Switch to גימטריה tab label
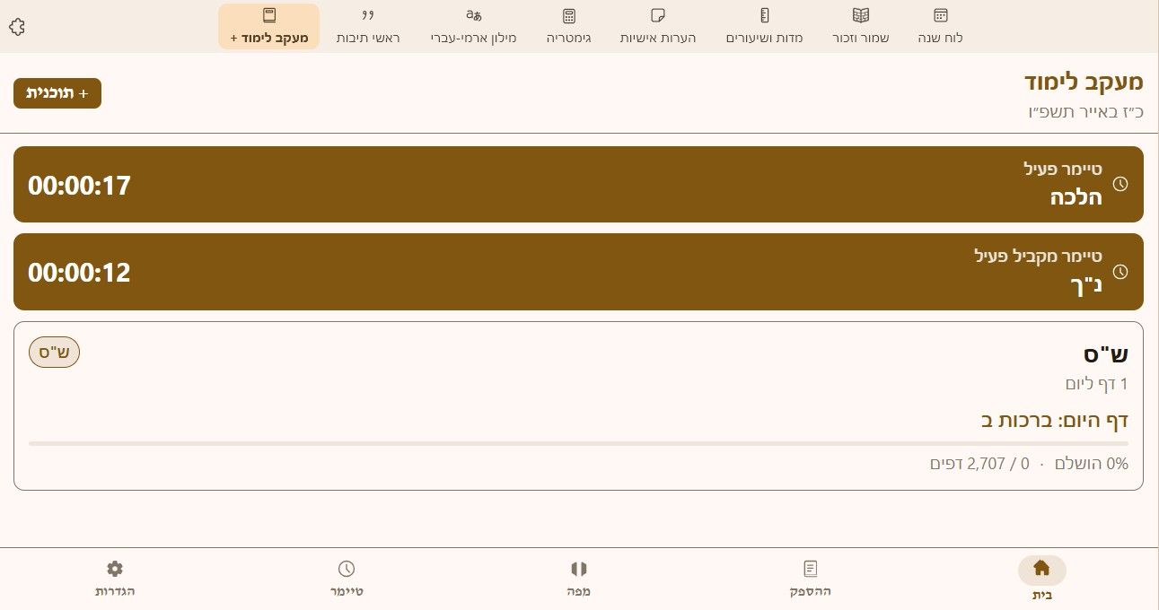 pyautogui.click(x=568, y=39)
